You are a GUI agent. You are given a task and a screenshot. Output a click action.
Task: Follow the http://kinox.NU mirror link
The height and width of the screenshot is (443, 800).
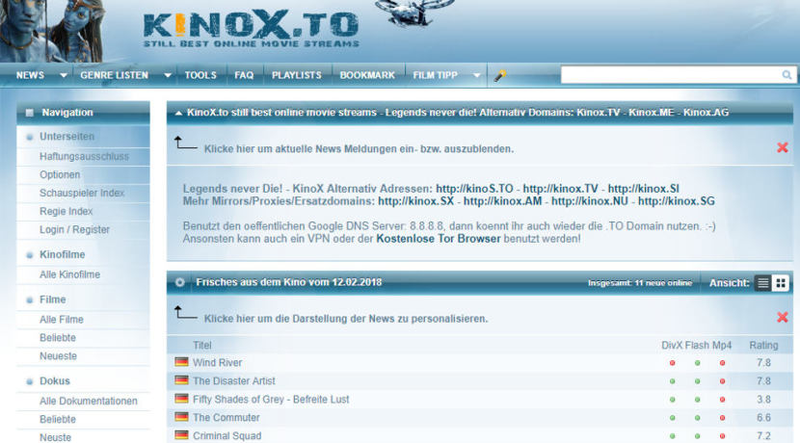click(x=590, y=201)
